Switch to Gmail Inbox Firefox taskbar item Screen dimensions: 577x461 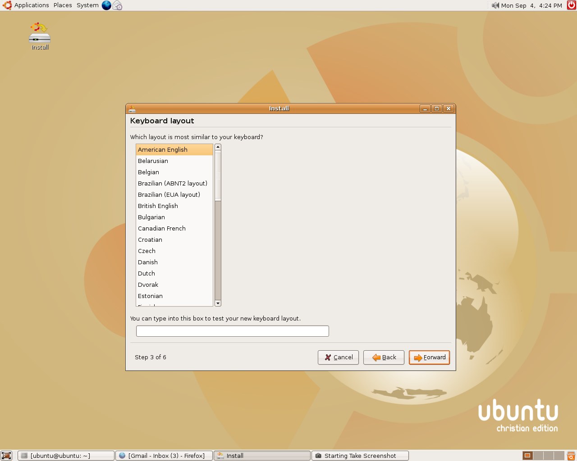tap(164, 456)
